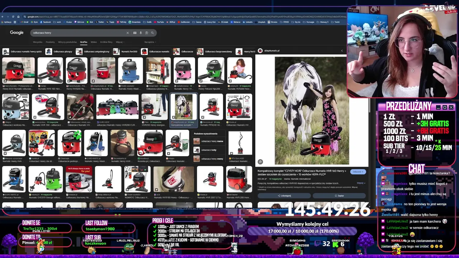Open the Memory 5 bookmarks folder
Image resolution: width=459 pixels, height=258 pixels.
point(322,22)
